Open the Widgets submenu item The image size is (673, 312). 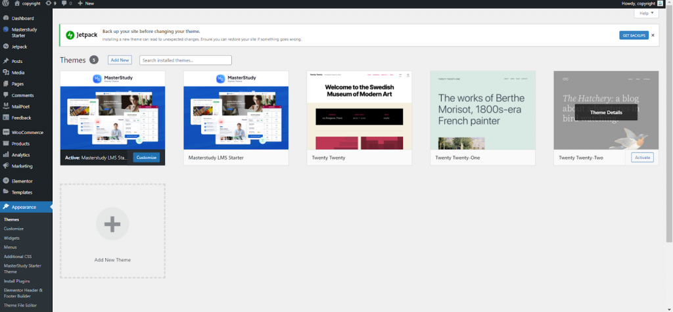(12, 238)
